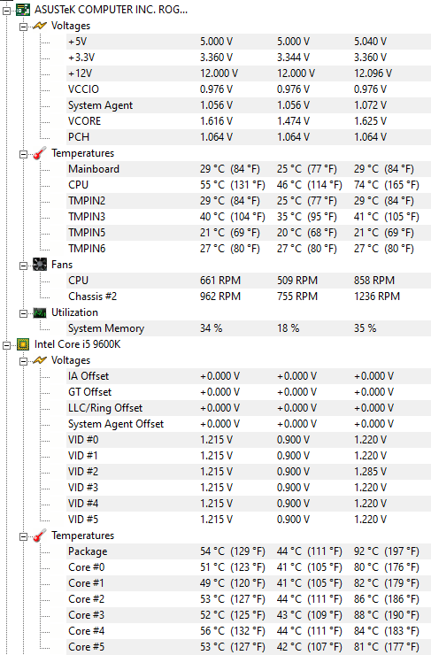Screen dimensions: 431x655
Task: Select the Package temperature row
Action: [249, 551]
